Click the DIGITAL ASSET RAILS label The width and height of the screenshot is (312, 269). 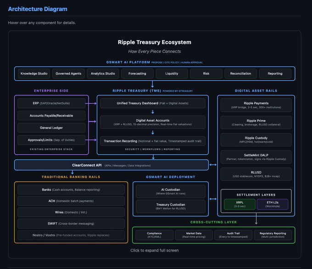(256, 91)
